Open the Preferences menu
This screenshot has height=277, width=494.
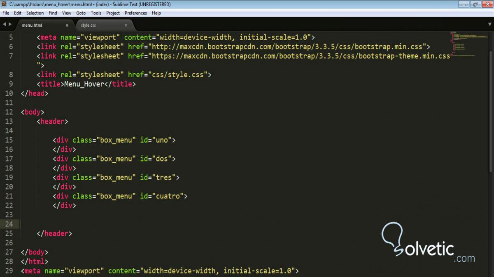click(136, 13)
